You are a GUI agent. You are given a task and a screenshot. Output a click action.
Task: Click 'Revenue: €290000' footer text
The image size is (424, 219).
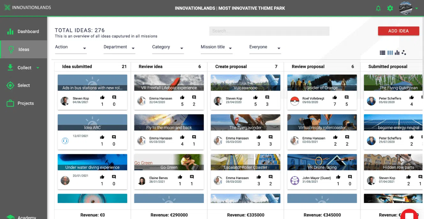[169, 215]
